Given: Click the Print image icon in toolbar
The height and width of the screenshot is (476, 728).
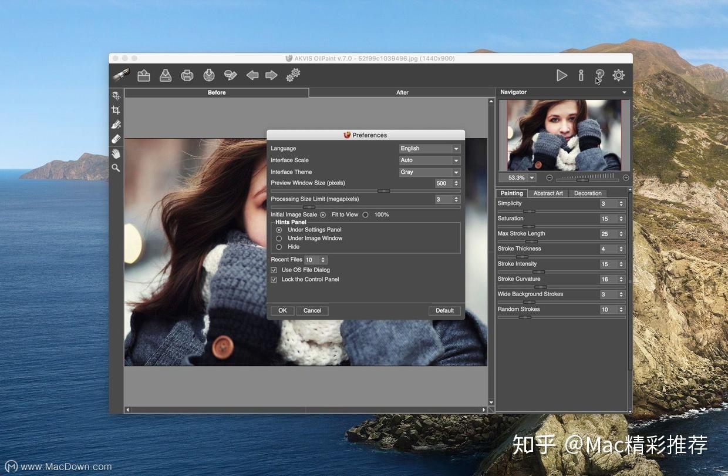Looking at the screenshot, I should click(x=187, y=75).
